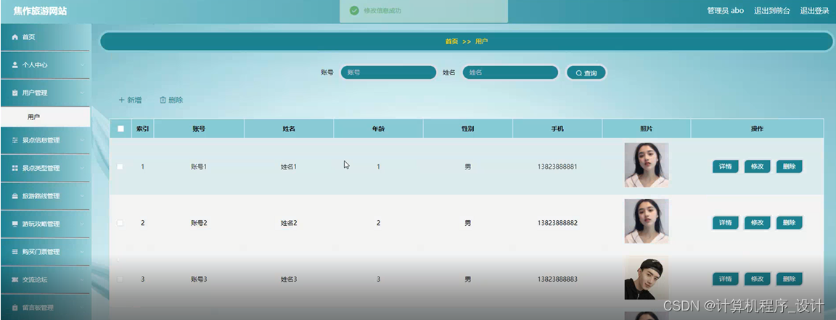This screenshot has height=320, width=836.
Task: Open the 旅游路线管理 sidebar menu
Action: point(45,196)
